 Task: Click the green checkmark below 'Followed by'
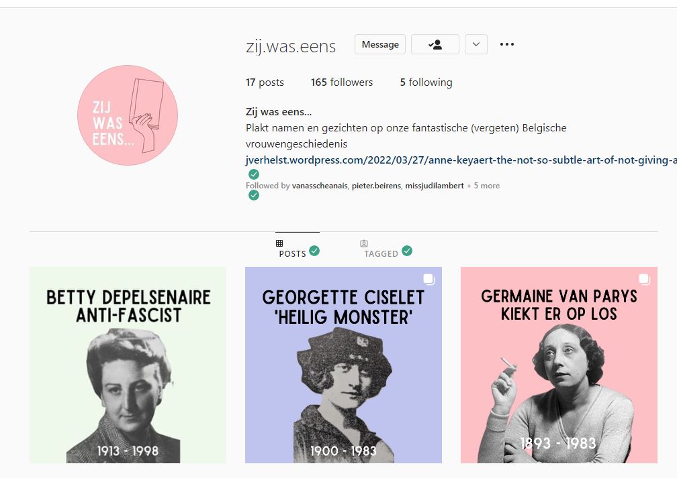[x=254, y=195]
